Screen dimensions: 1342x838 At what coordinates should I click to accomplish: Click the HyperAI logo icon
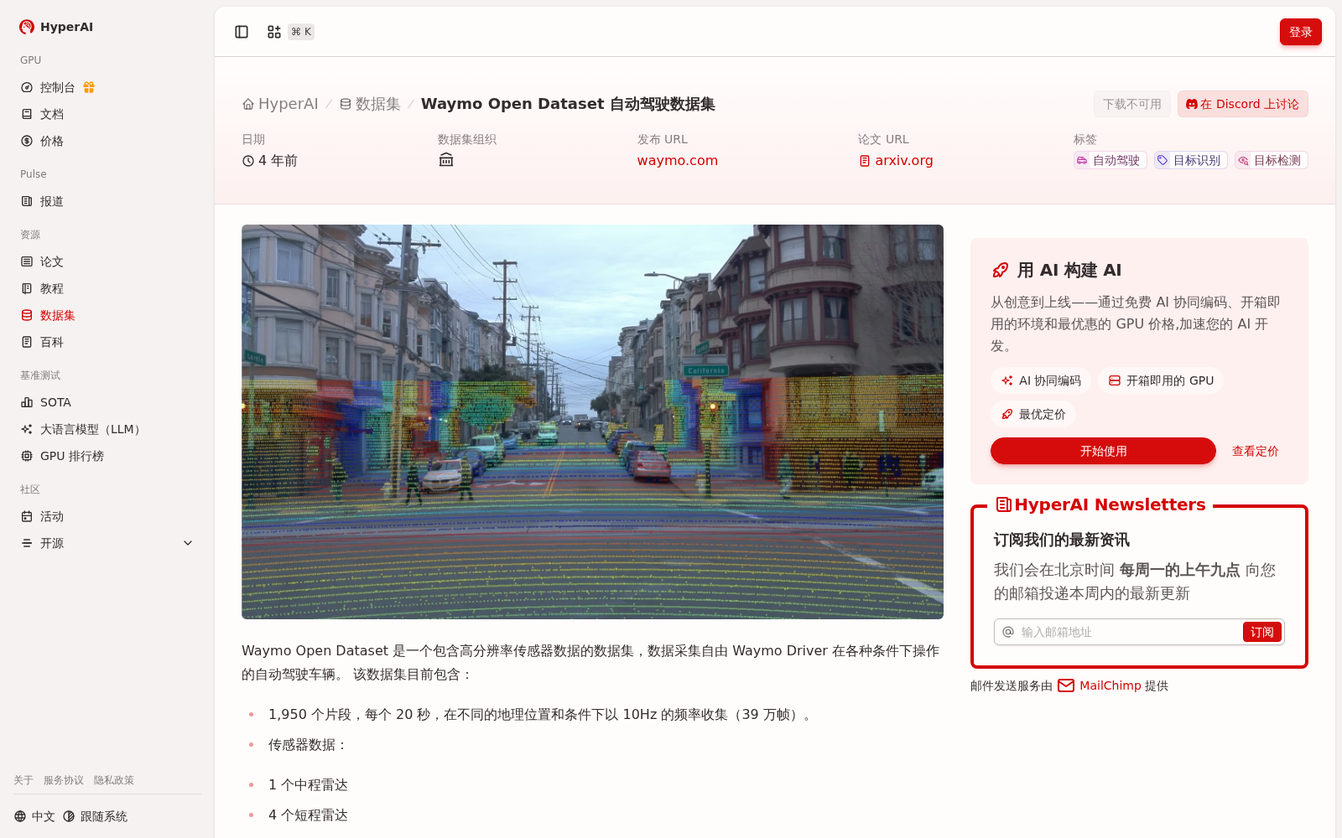27,27
